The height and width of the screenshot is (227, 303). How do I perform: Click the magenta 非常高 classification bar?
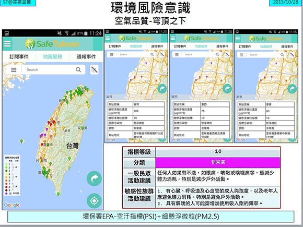coord(218,162)
